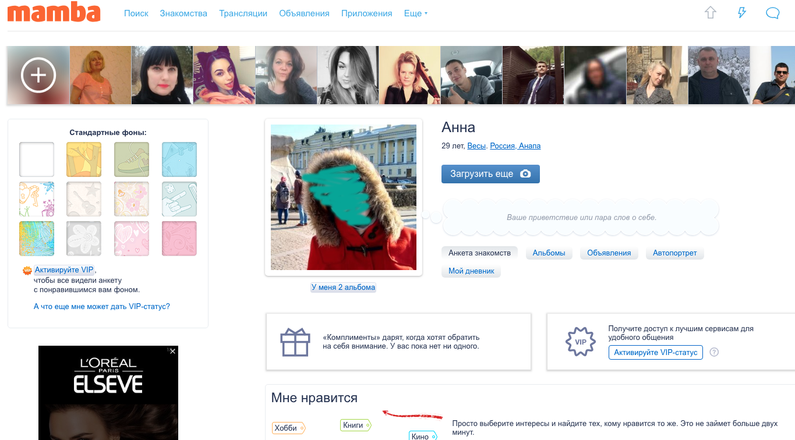Select the pink flowers on cream swatch
This screenshot has width=795, height=440.
132,199
